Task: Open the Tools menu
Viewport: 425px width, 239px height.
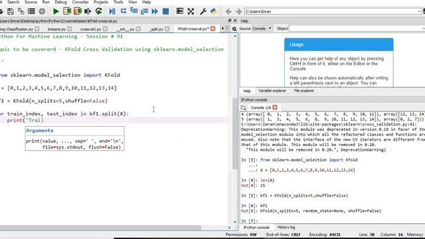Action: click(118, 2)
